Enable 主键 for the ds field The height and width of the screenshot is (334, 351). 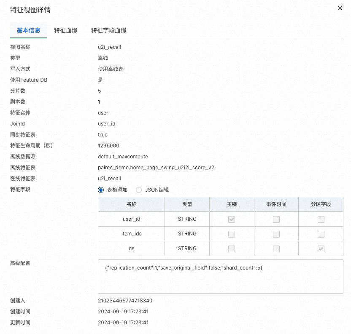click(231, 248)
